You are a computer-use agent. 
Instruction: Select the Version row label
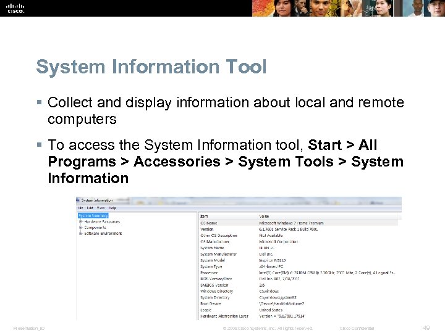click(x=207, y=229)
